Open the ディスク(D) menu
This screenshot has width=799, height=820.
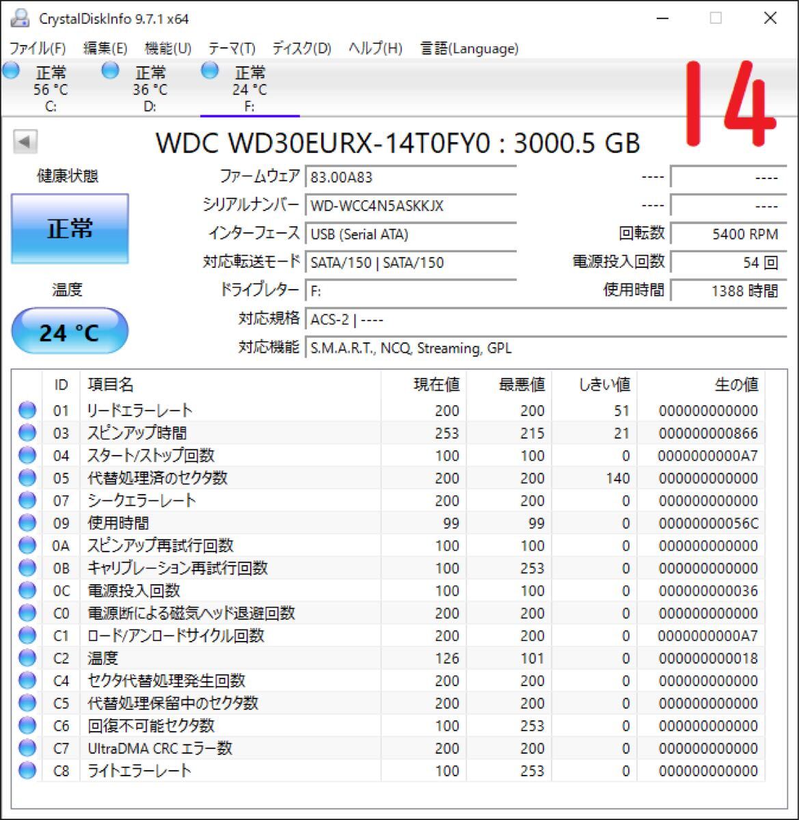click(301, 49)
